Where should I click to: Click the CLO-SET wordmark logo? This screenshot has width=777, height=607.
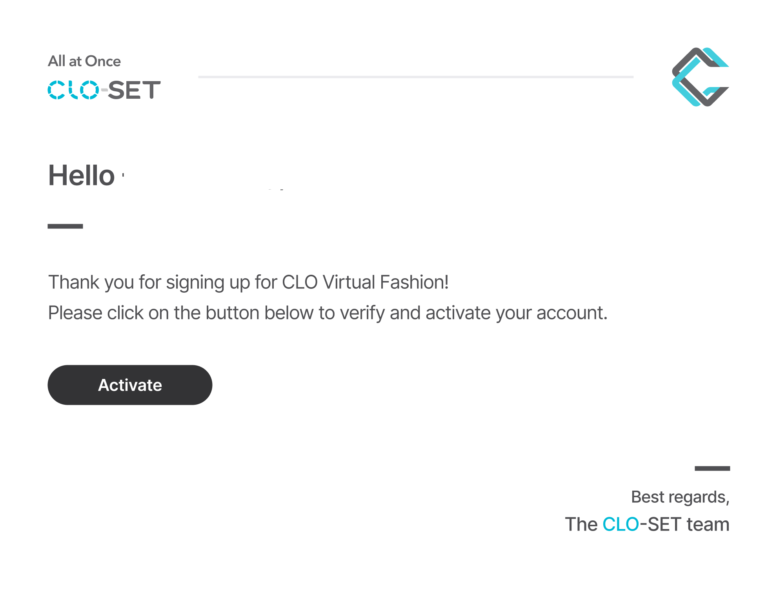[x=104, y=90]
